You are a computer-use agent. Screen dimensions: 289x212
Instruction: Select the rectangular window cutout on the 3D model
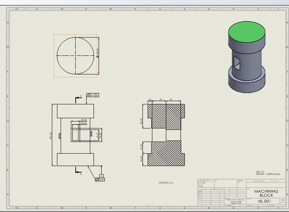point(237,63)
